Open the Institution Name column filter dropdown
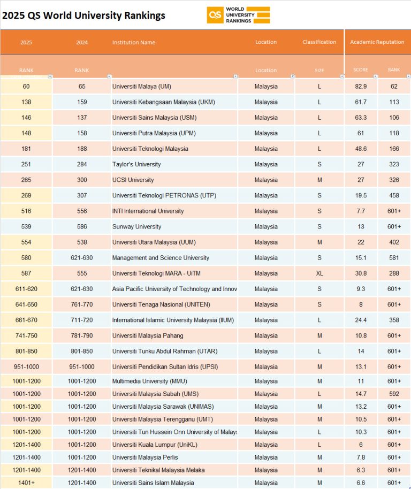Viewport: 411px width, 489px height. pyautogui.click(x=235, y=77)
